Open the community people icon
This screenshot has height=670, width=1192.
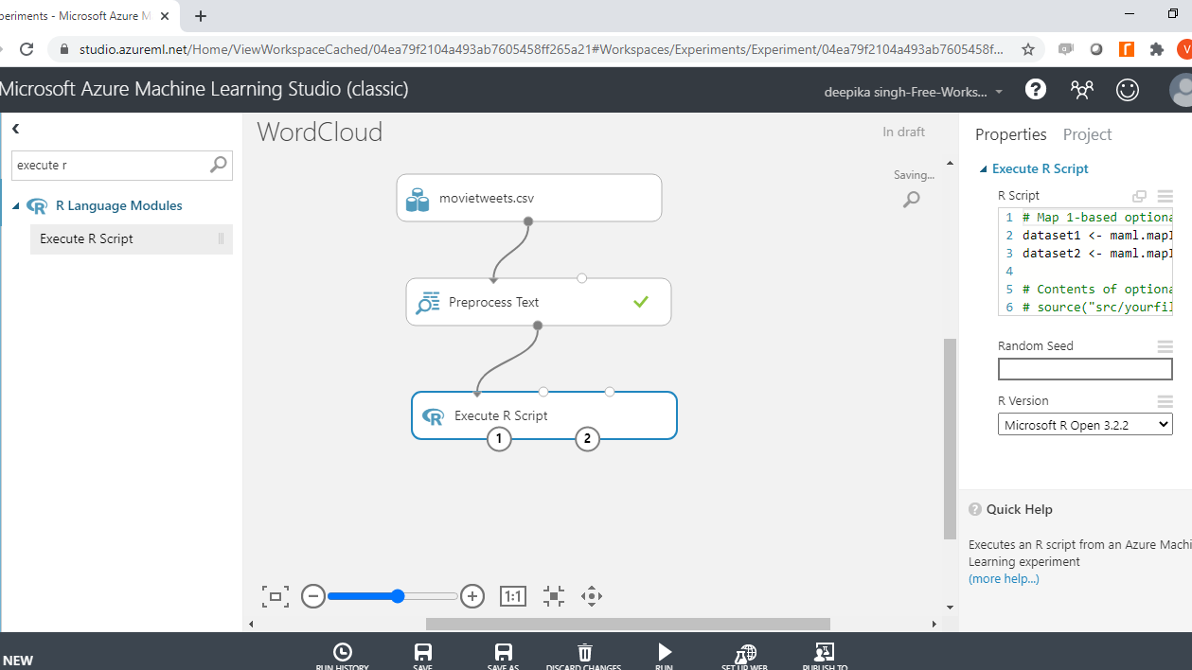[1082, 89]
